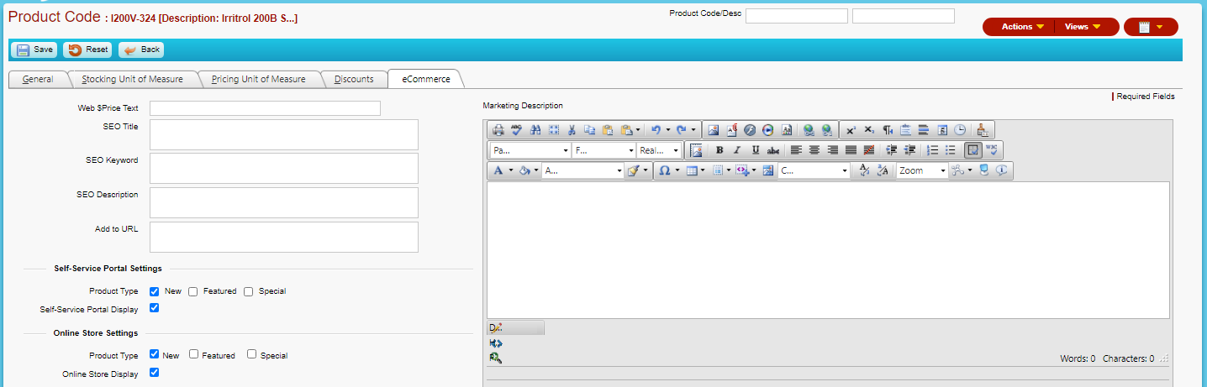This screenshot has width=1207, height=387.
Task: Switch editor to HTML mode icon
Action: click(x=494, y=343)
